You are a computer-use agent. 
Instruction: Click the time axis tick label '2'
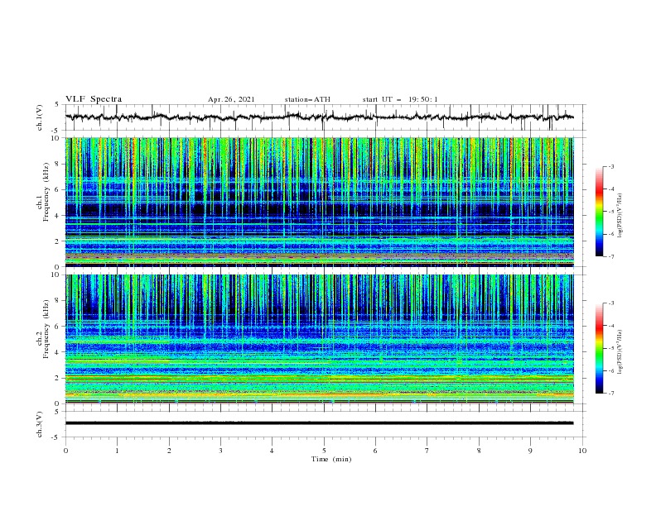(169, 451)
